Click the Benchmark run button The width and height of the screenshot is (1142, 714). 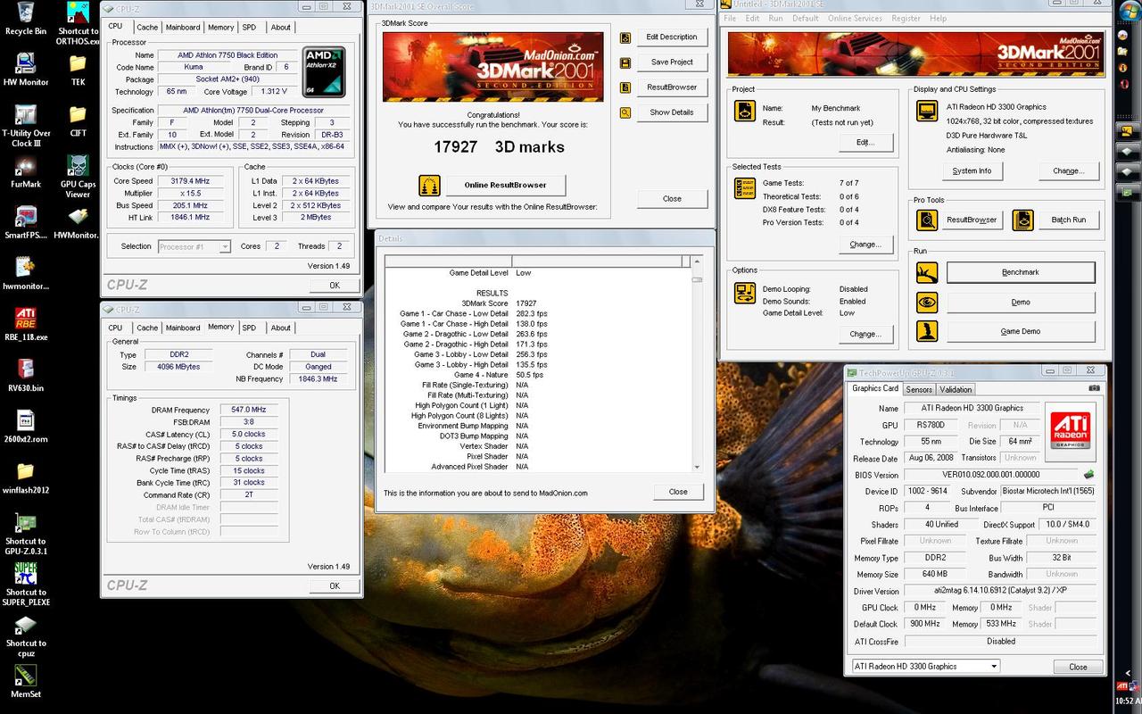pos(1021,272)
